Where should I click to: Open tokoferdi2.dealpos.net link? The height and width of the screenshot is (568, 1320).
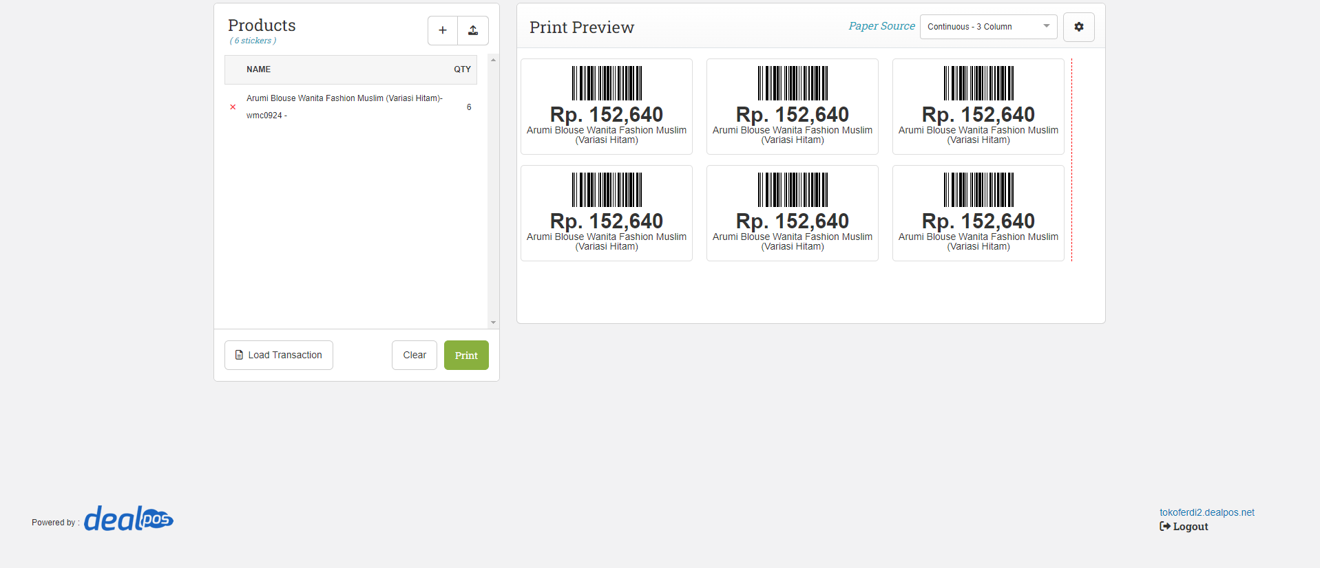tap(1206, 512)
